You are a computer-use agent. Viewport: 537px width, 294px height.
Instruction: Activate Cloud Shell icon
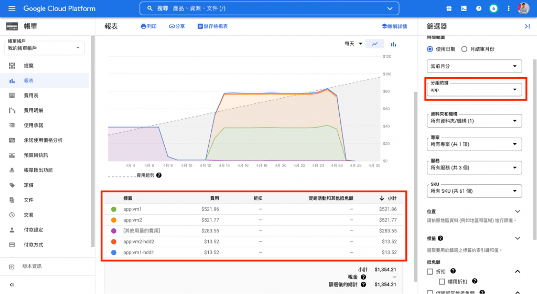pos(464,8)
